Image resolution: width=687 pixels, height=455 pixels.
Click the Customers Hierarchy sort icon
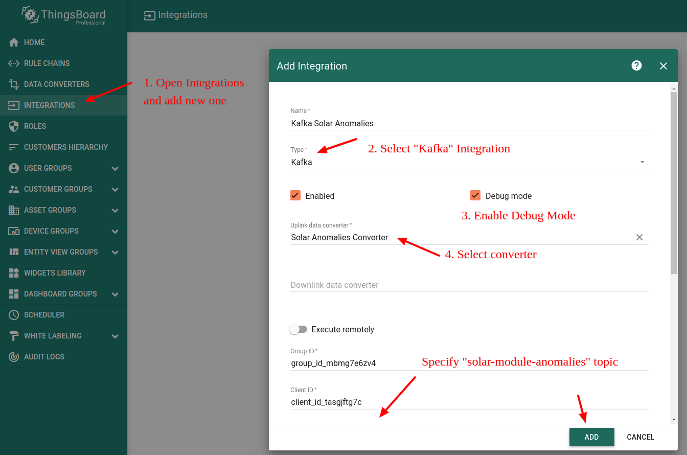click(x=14, y=147)
